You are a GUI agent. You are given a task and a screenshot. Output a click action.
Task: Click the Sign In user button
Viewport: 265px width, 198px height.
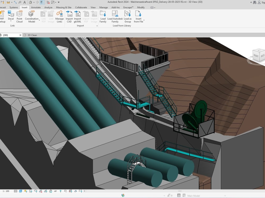click(x=261, y=2)
